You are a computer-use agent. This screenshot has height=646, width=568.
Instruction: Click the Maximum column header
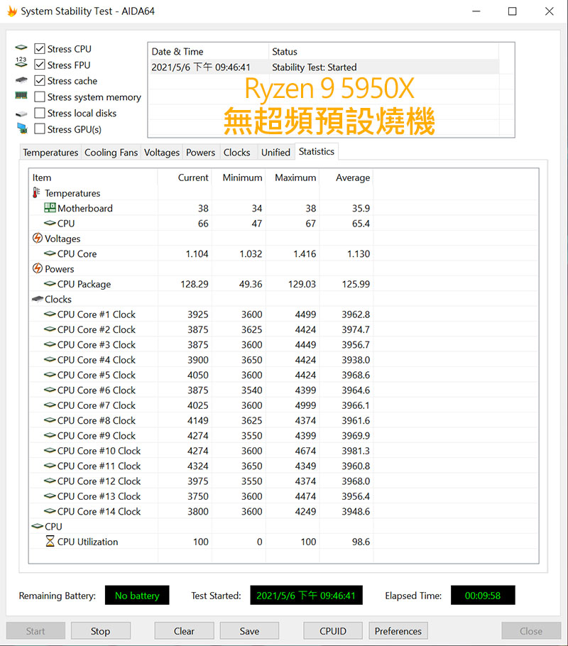293,177
